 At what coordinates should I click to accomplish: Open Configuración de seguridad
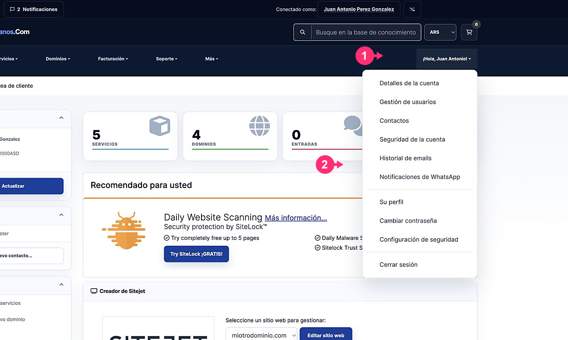tap(420, 240)
